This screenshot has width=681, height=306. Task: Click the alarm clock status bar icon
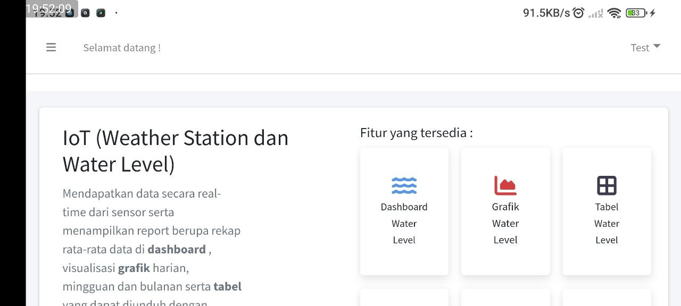[x=579, y=13]
